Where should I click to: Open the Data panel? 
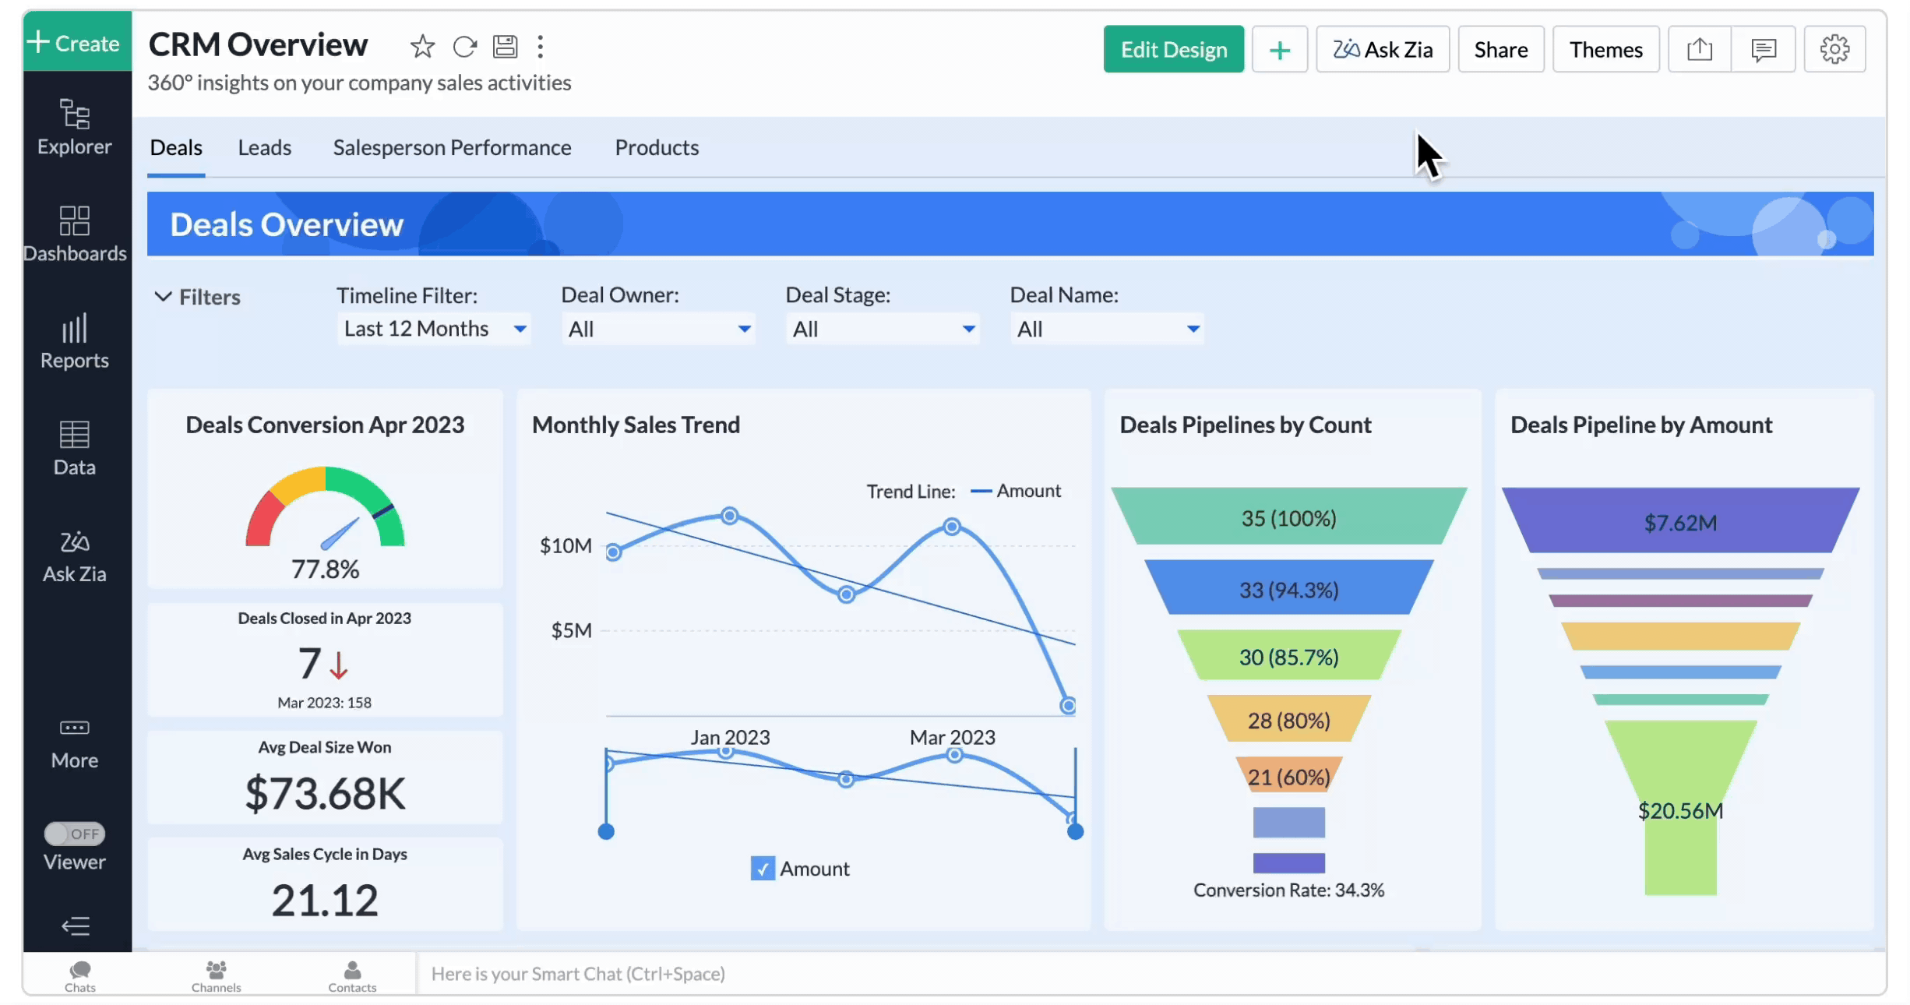coord(72,447)
